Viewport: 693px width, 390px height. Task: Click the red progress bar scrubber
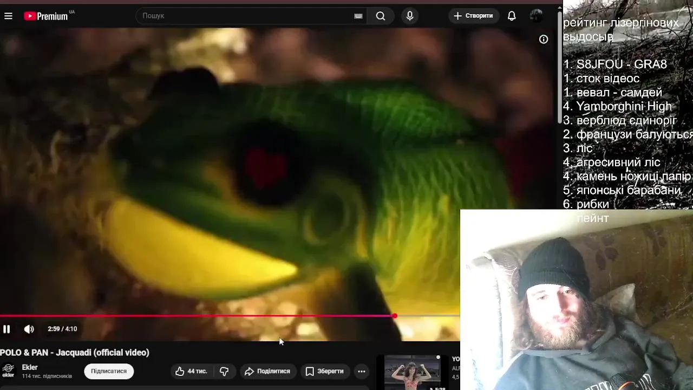(395, 315)
